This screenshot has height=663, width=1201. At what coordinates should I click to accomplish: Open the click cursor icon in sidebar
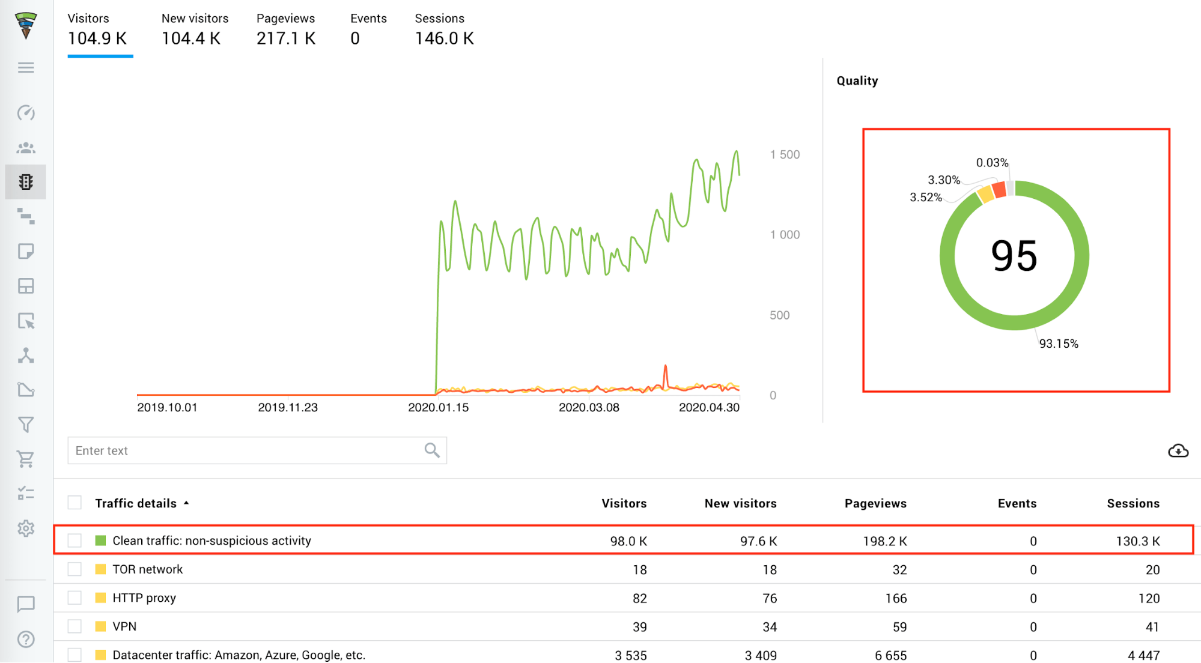tap(26, 321)
